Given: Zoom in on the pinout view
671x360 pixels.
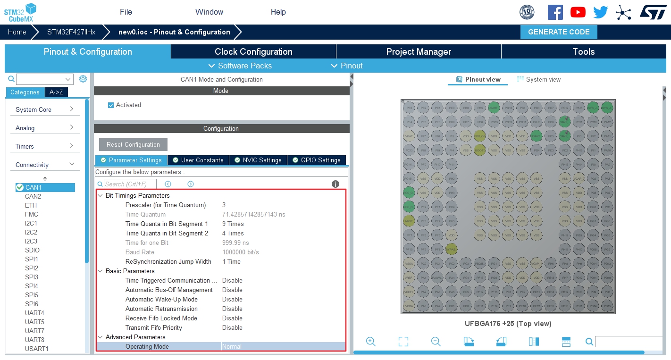Looking at the screenshot, I should tap(371, 342).
